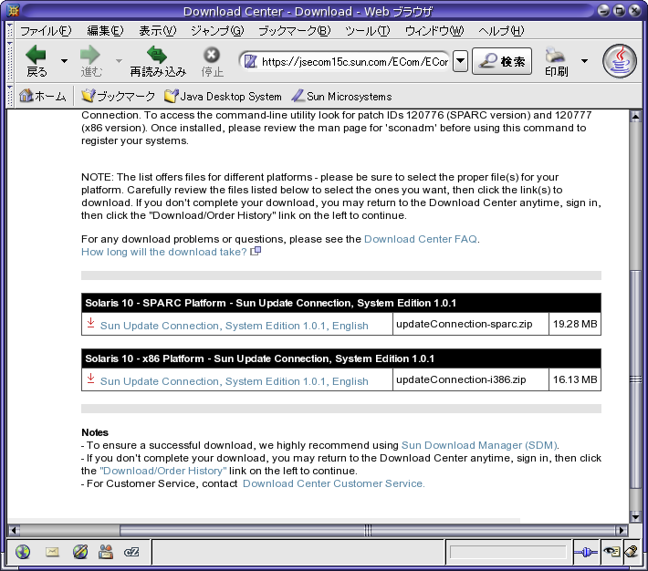
Task: Click 'How long will the download take?' link
Action: pyautogui.click(x=163, y=252)
